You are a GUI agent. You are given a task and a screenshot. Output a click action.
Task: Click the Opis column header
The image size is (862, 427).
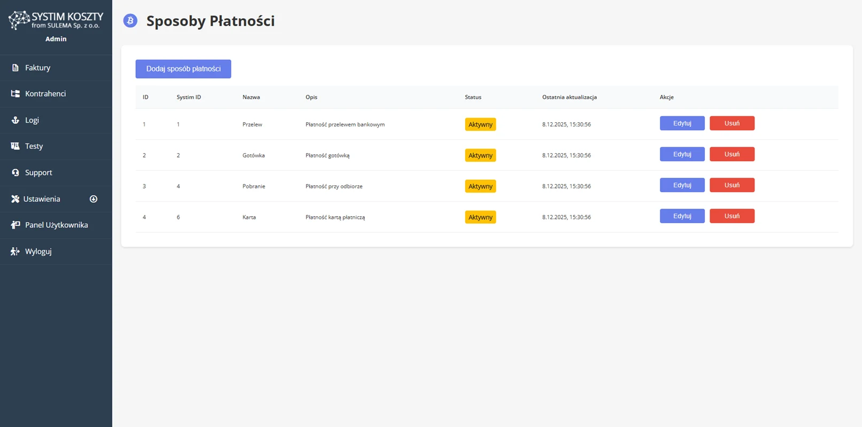click(x=311, y=97)
